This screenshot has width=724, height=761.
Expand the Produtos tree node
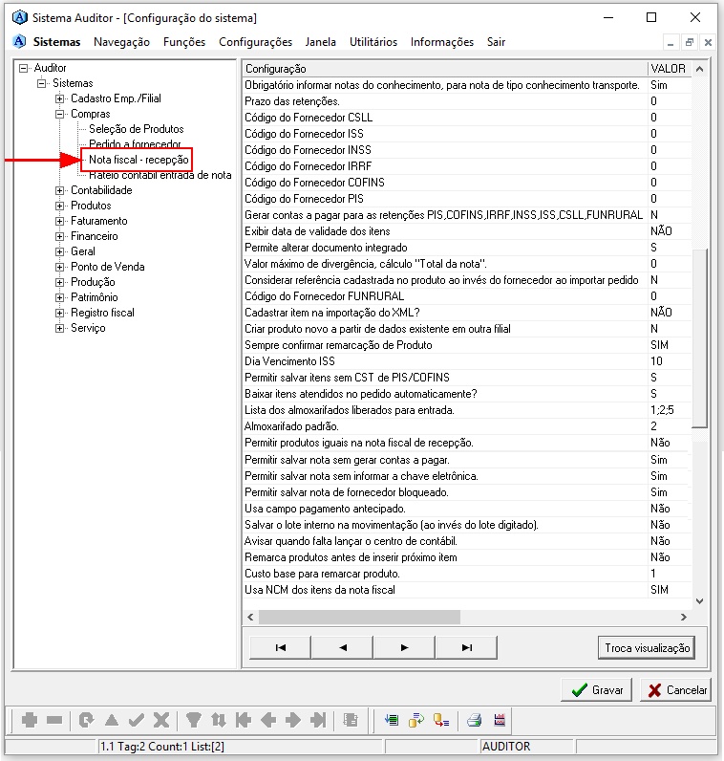click(59, 206)
